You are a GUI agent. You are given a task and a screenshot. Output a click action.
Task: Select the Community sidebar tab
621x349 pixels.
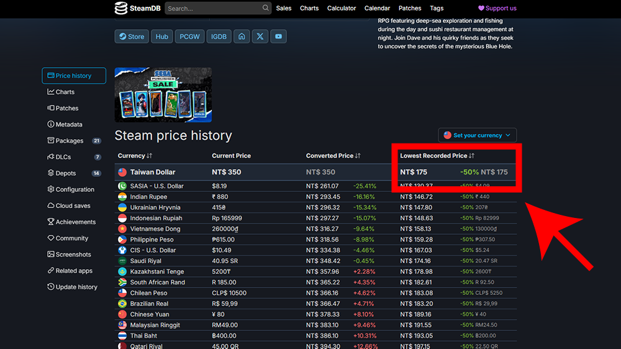[x=74, y=238]
